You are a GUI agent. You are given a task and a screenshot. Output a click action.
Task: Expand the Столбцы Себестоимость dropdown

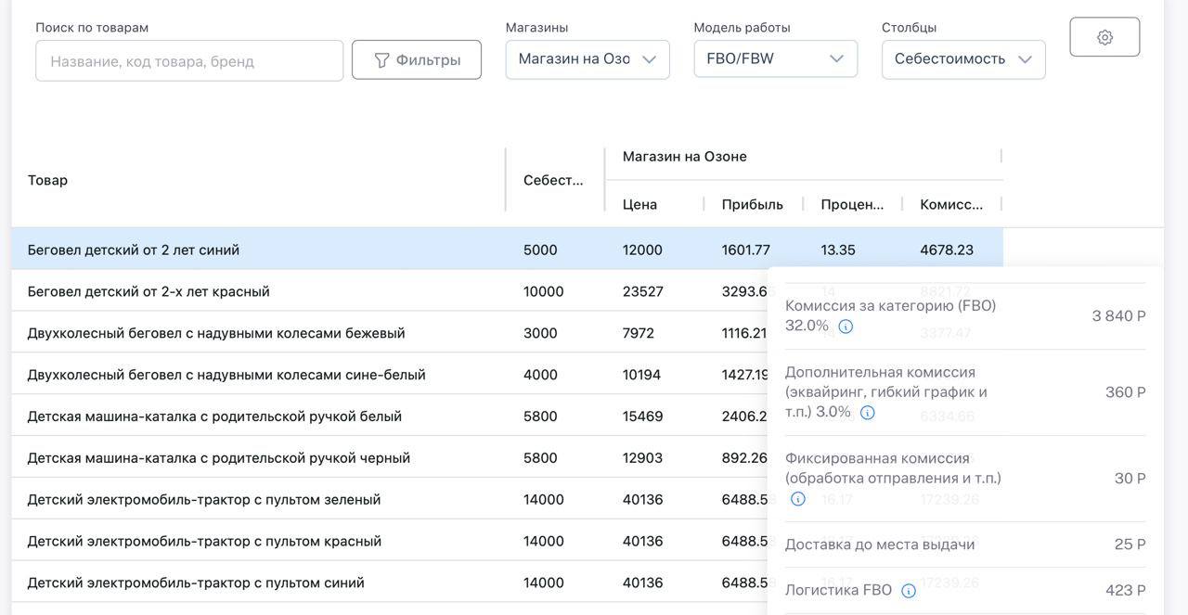tap(963, 59)
